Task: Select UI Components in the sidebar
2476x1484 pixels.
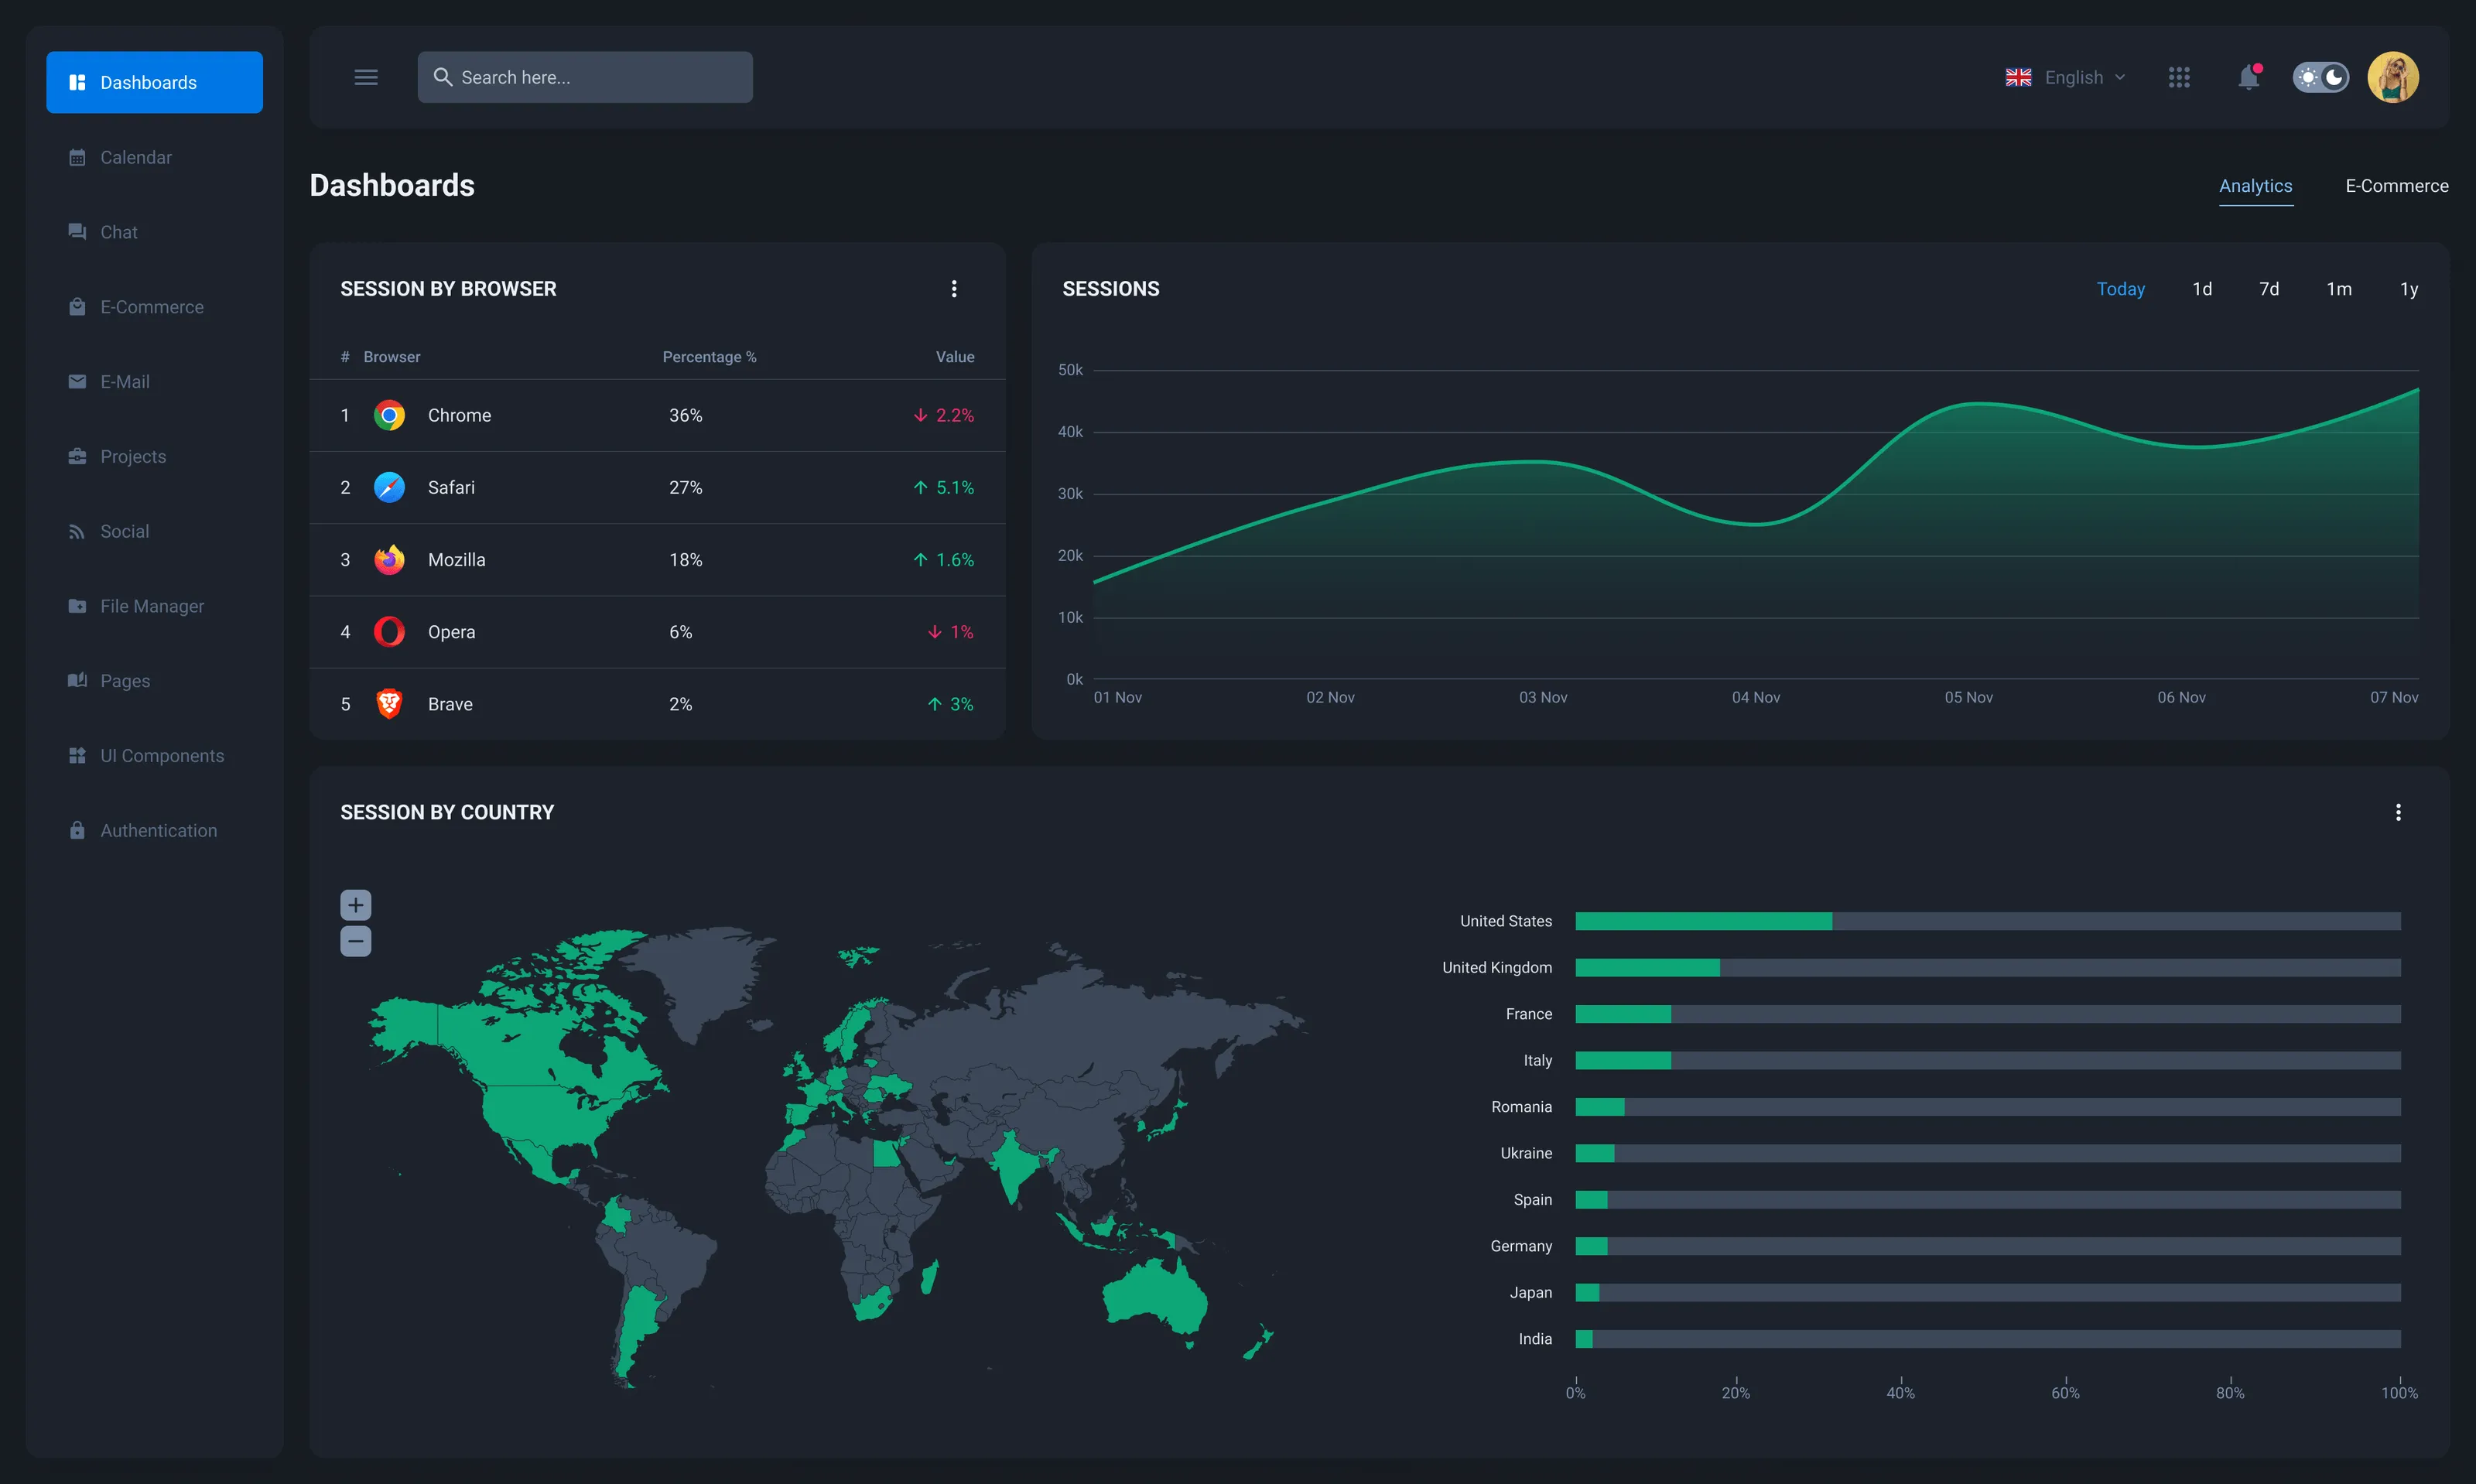Action: pyautogui.click(x=161, y=755)
